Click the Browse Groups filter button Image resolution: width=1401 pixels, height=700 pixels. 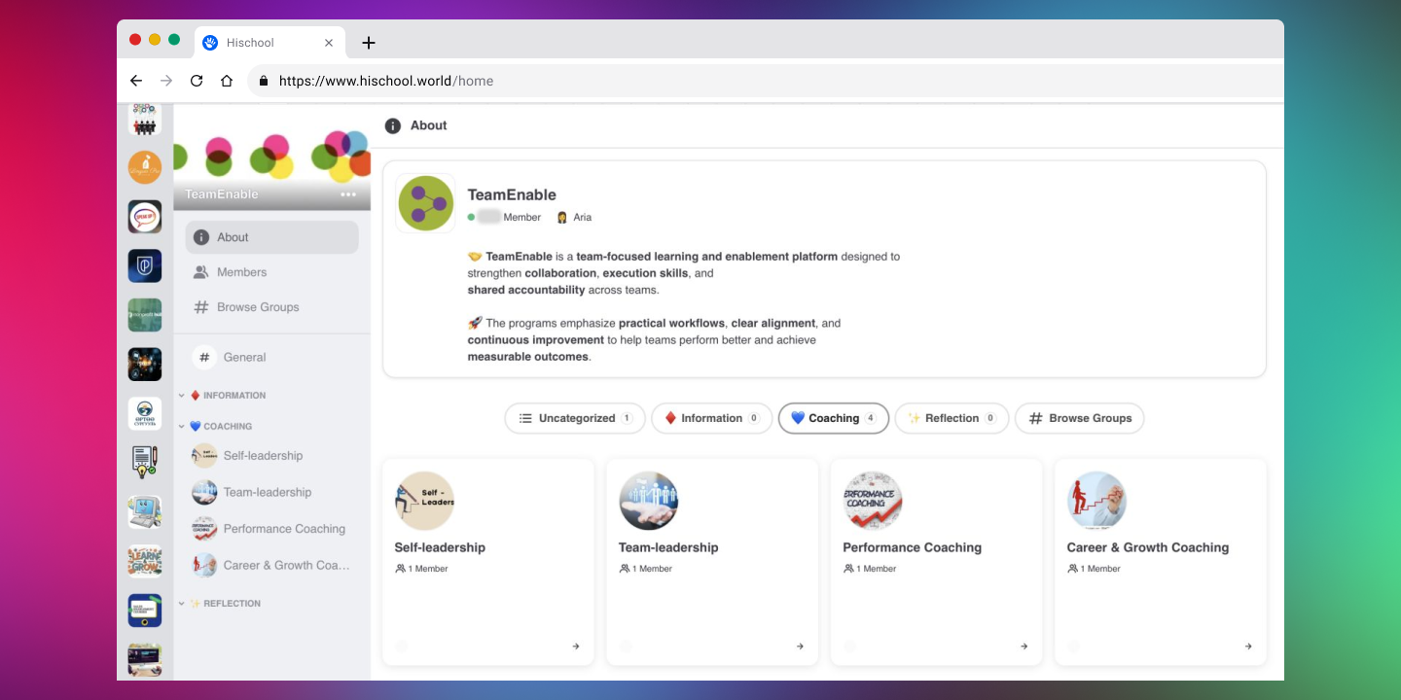point(1080,418)
